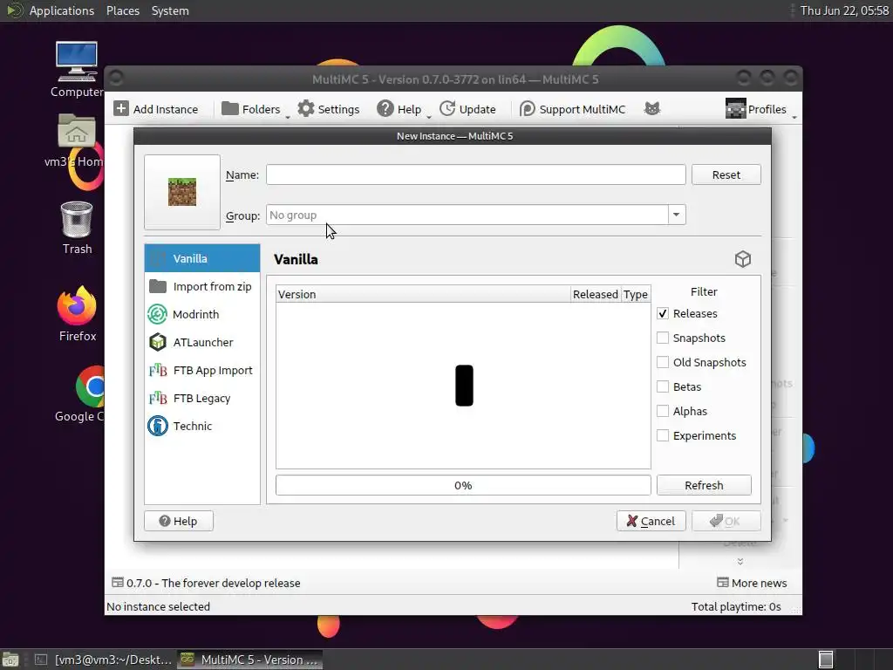
Task: Click show desktop icon in bottom panel
Action: [x=10, y=660]
